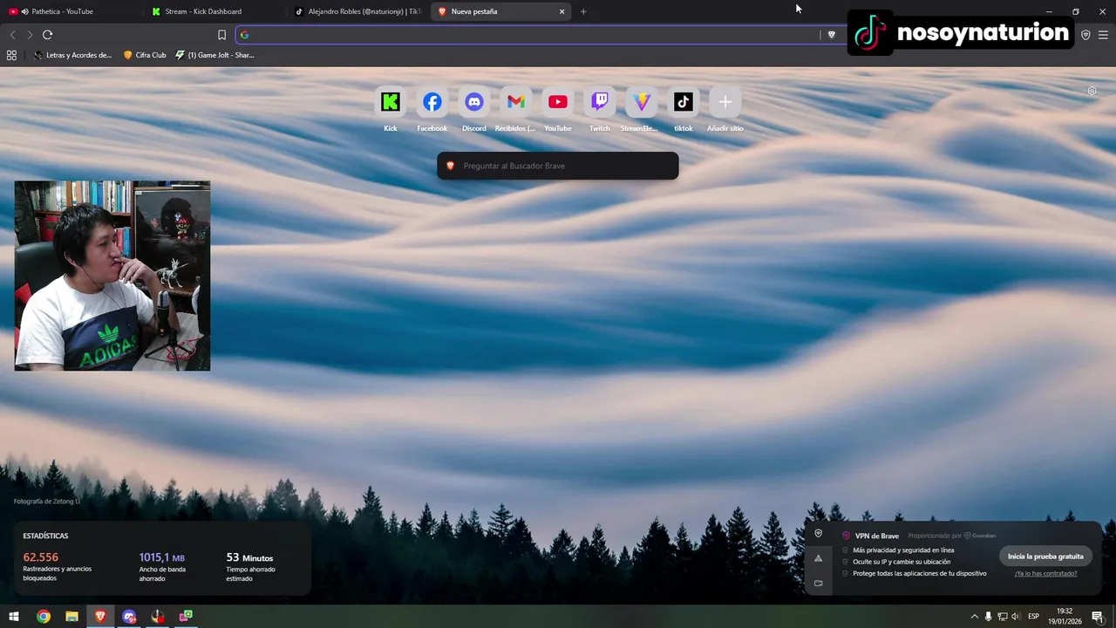Open a new tab with plus button
This screenshot has height=628, width=1116.
[x=583, y=11]
